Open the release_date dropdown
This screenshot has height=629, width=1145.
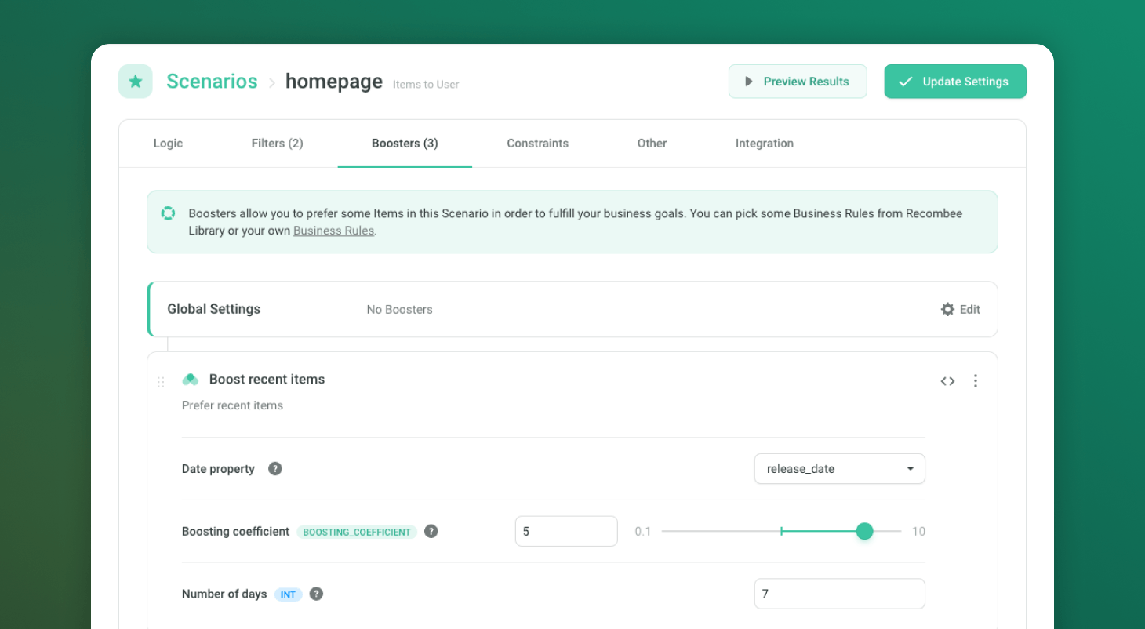[840, 469]
